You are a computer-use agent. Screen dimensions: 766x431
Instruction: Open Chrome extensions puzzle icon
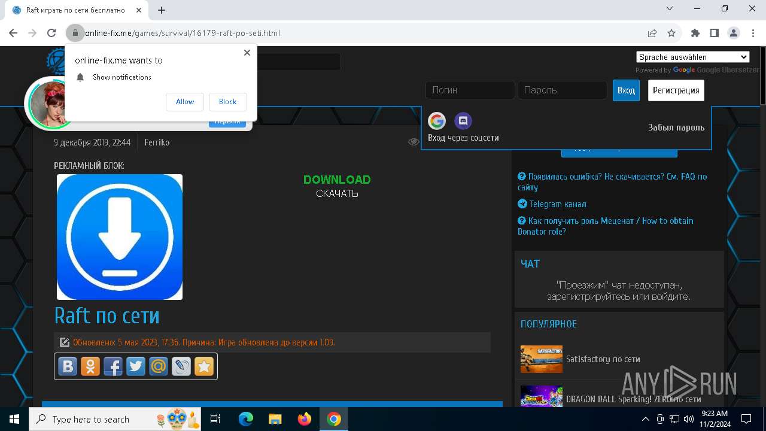[x=695, y=33]
